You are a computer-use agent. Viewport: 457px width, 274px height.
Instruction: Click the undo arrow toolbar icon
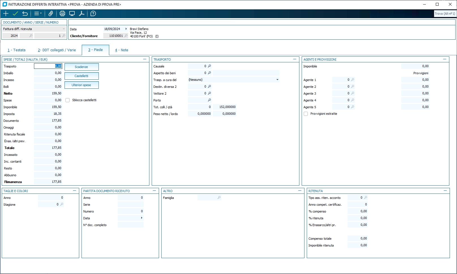click(25, 14)
